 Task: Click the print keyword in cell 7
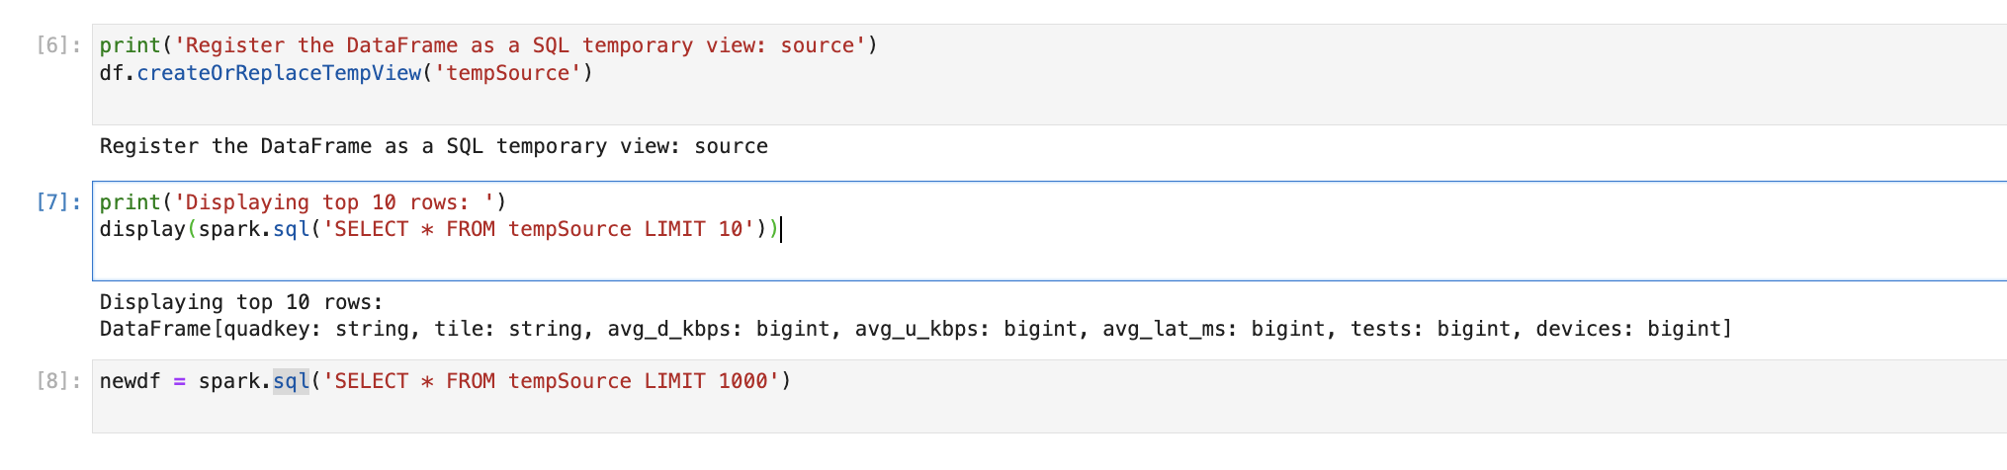[130, 202]
